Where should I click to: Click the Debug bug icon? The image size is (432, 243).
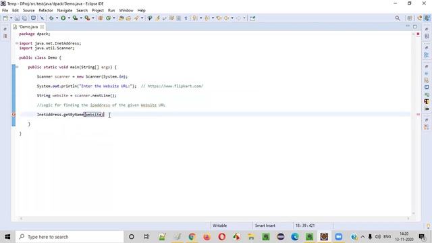[51, 18]
